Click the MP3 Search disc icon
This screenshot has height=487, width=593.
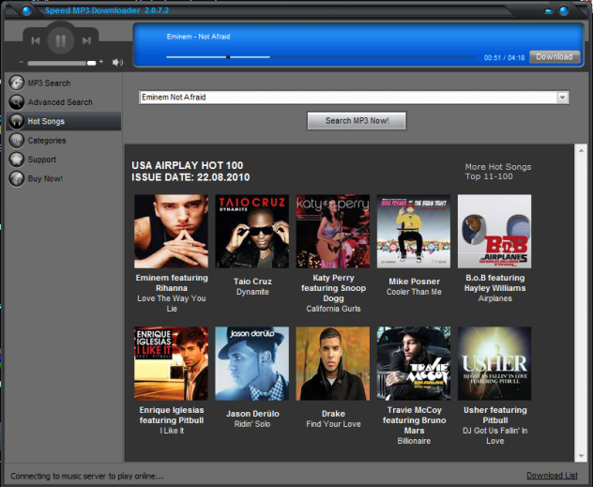click(17, 83)
